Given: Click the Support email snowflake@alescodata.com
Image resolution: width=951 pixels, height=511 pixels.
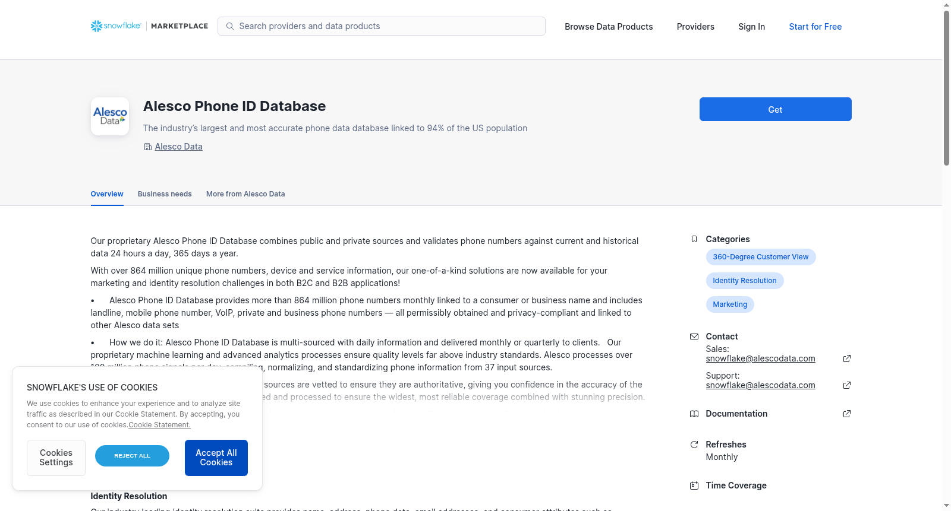Looking at the screenshot, I should (760, 385).
